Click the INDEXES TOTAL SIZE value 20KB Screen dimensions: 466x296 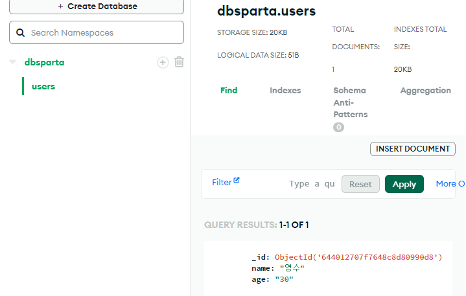402,69
